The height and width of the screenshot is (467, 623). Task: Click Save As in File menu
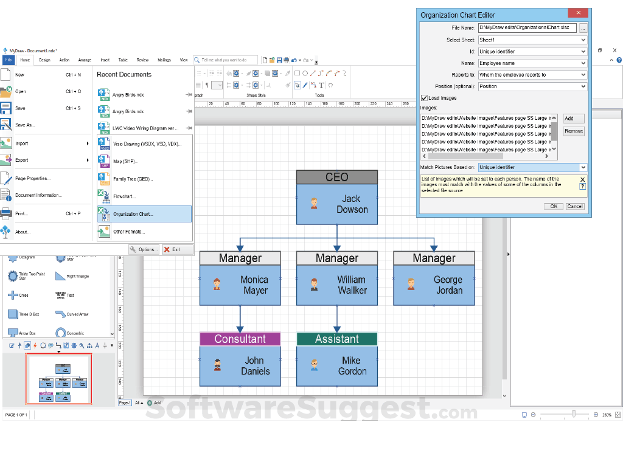46,125
